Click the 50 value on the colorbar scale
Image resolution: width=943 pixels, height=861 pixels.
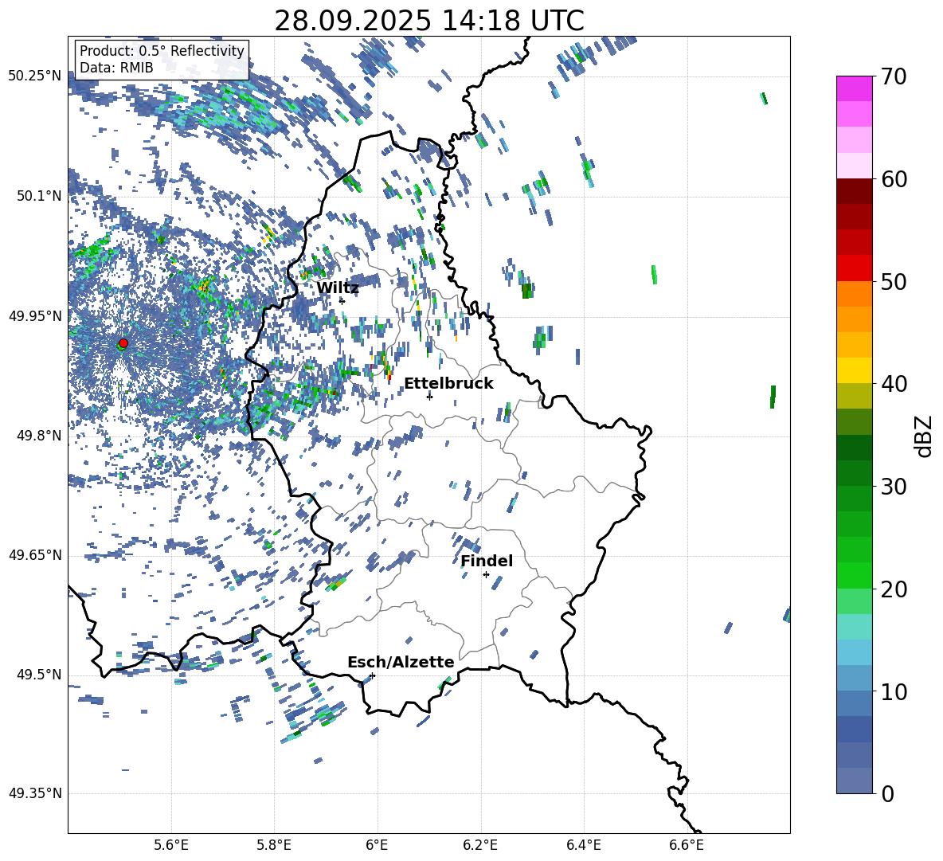click(x=894, y=282)
